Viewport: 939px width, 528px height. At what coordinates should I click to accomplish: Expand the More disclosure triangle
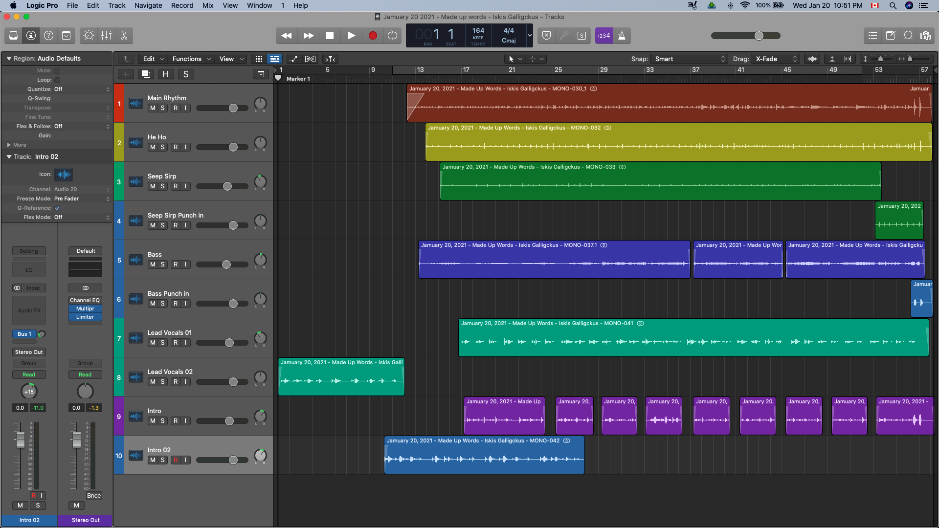9,145
